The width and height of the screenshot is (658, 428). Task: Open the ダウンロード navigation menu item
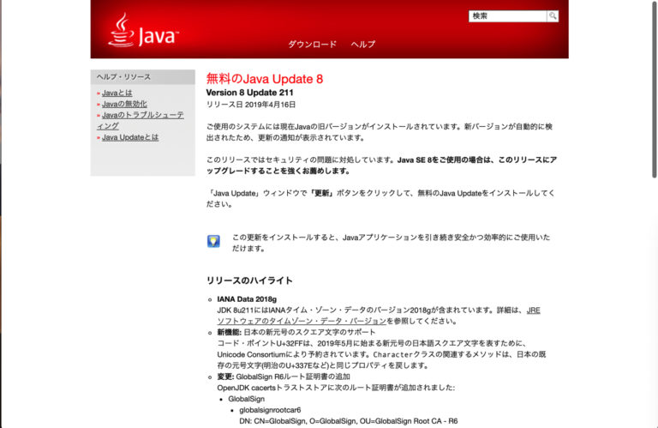click(312, 44)
